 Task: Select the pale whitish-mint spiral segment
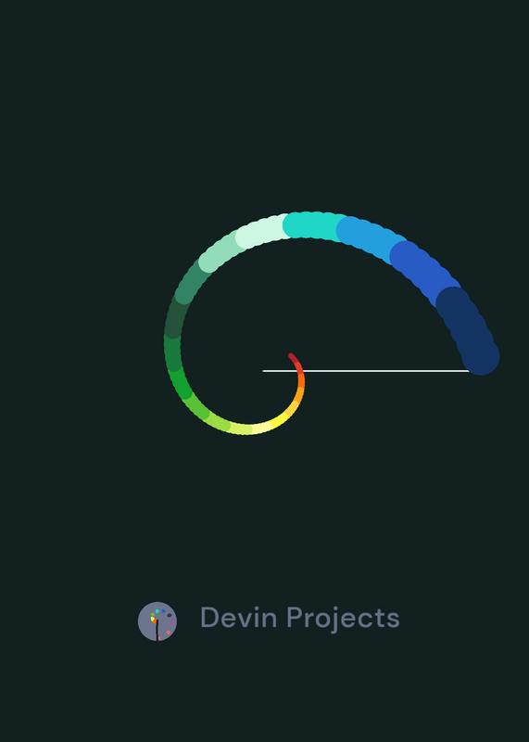[262, 230]
